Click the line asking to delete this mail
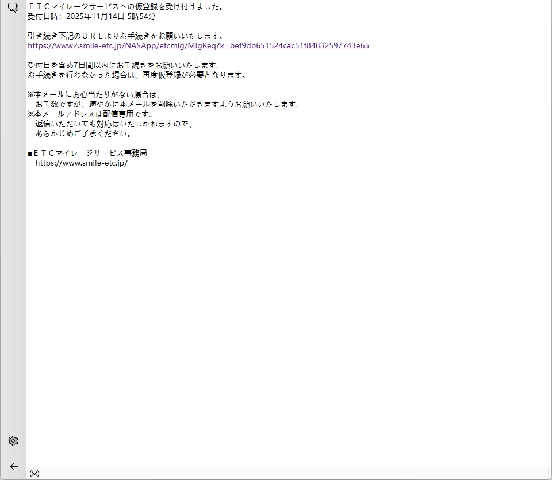Screen dimensions: 552x480 pyautogui.click(x=167, y=105)
